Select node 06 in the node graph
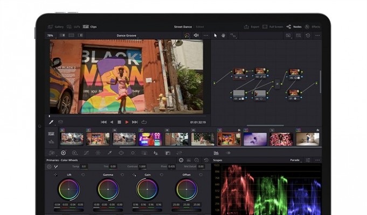 [x=294, y=74]
